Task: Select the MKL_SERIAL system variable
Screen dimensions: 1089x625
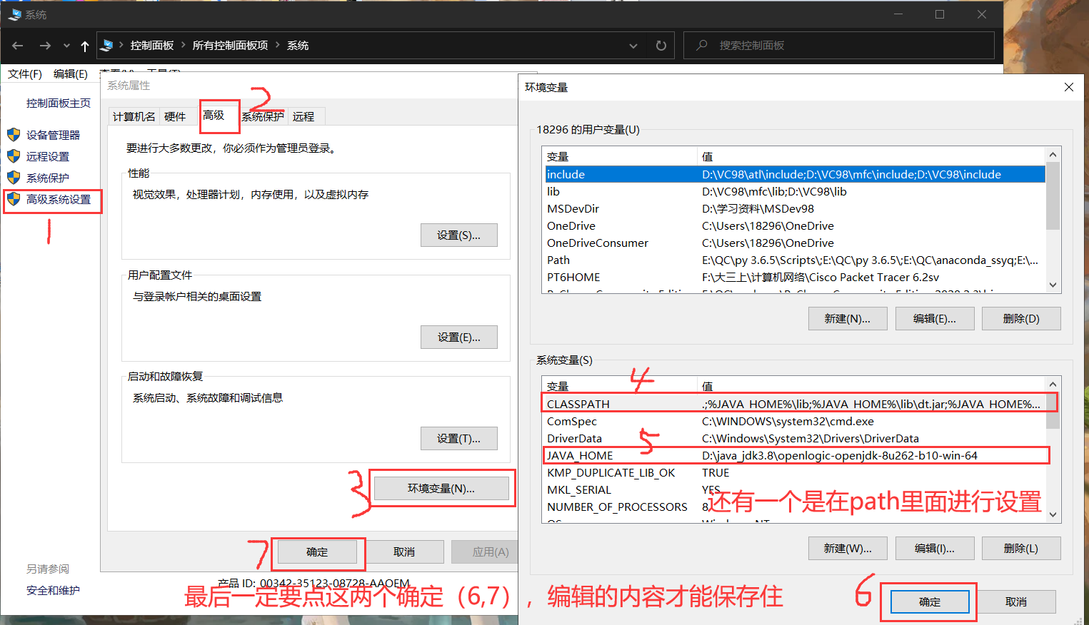Action: [x=794, y=489]
